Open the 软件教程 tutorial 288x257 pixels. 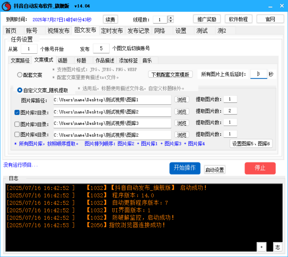238,19
